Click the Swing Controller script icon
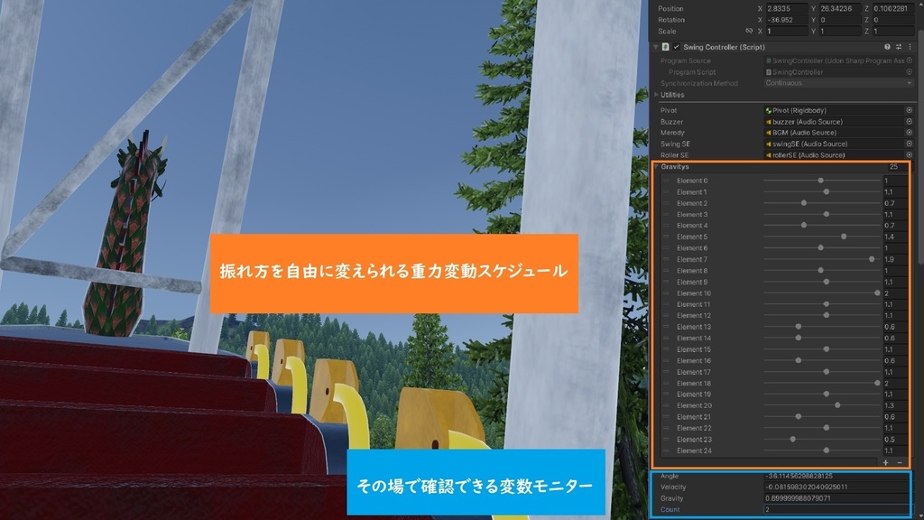The image size is (924, 520). pos(665,47)
